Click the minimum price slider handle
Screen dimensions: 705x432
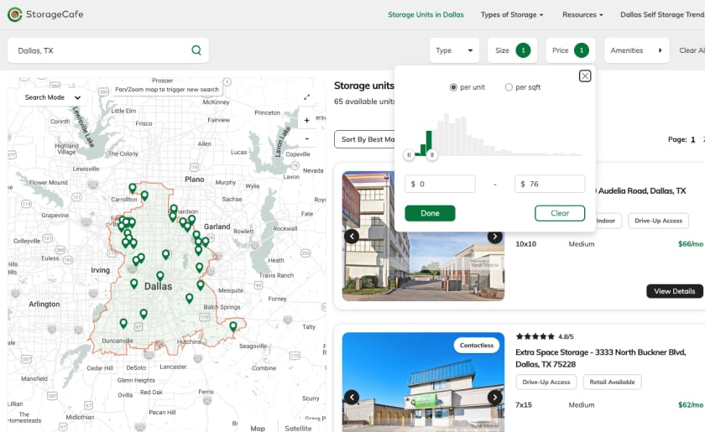409,154
